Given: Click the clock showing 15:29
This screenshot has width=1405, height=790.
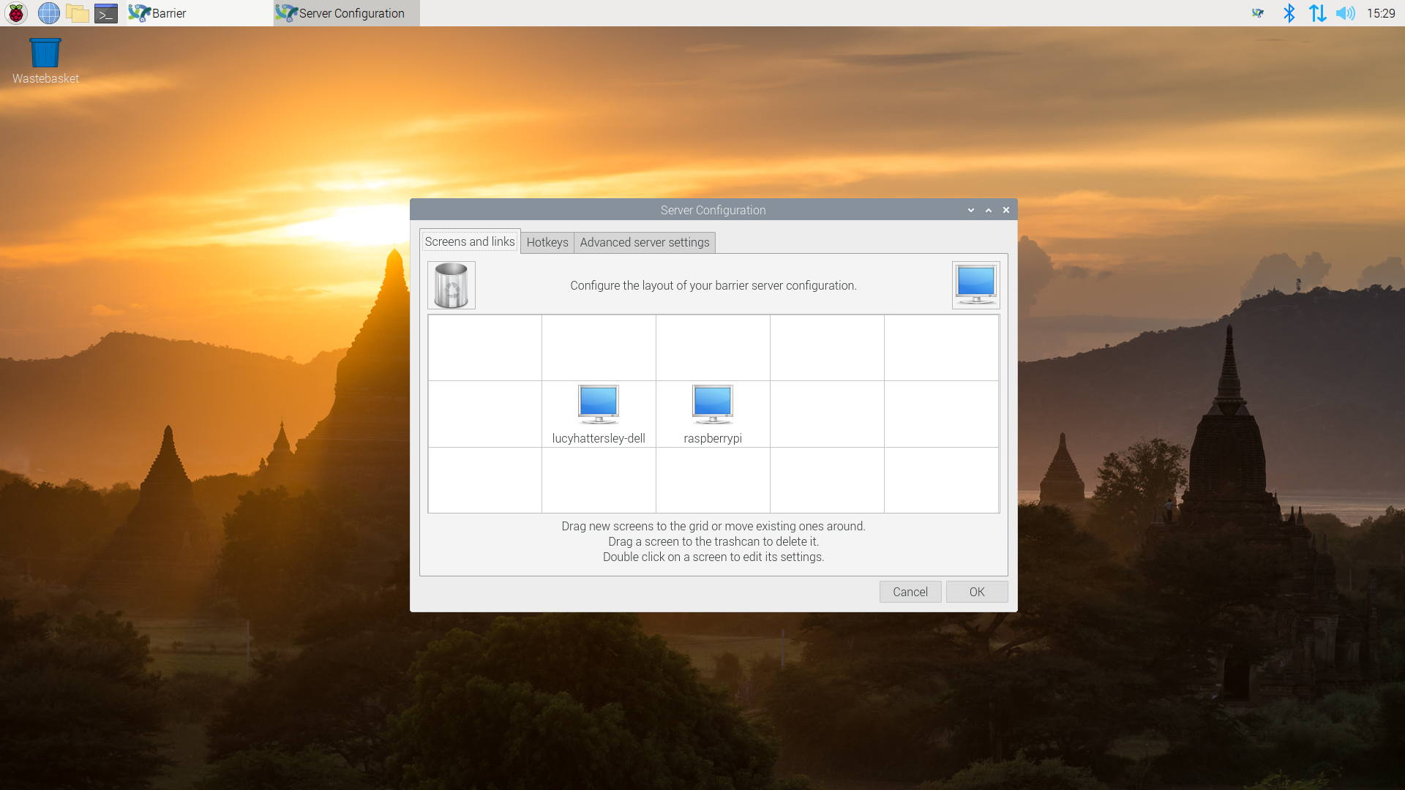Looking at the screenshot, I should point(1382,13).
